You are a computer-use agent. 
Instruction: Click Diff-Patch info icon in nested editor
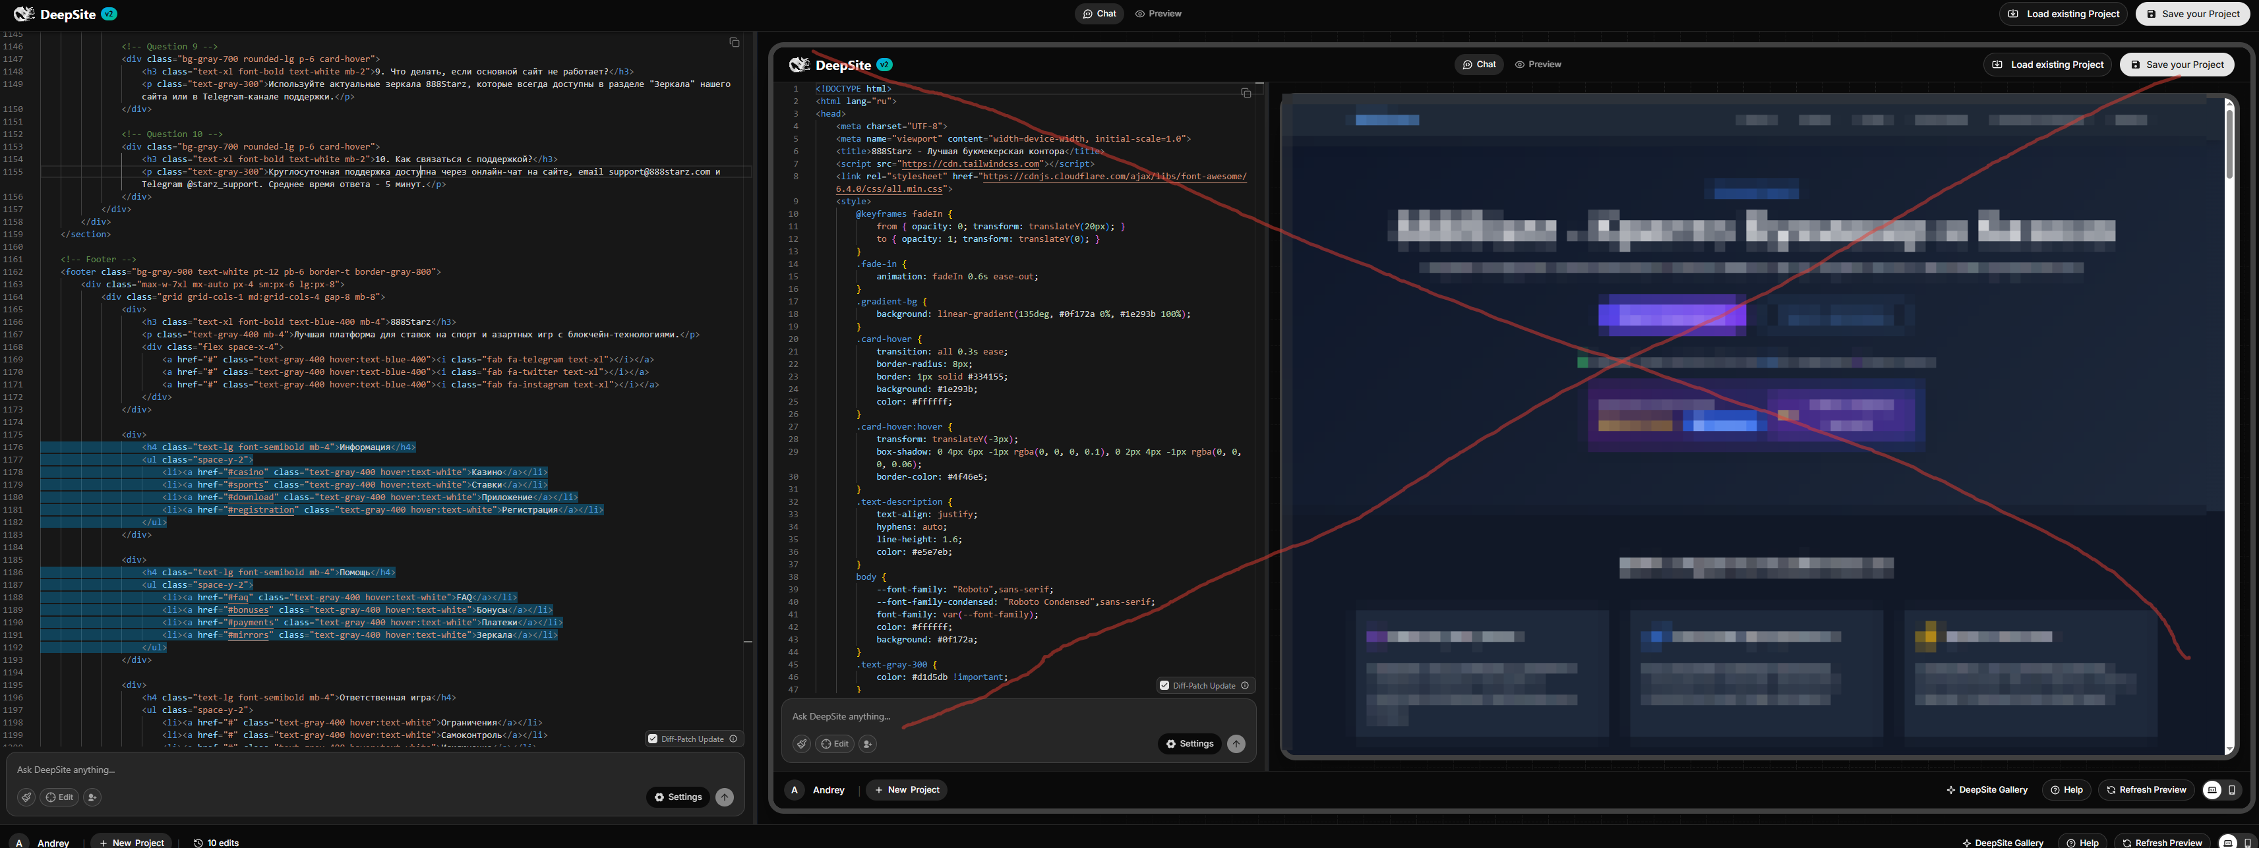[x=1244, y=685]
